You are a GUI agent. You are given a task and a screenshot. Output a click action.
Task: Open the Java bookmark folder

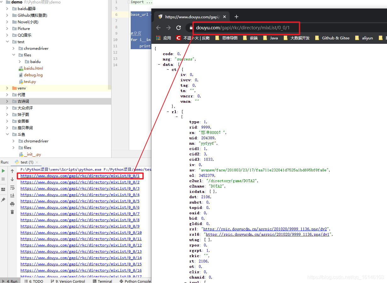[270, 38]
